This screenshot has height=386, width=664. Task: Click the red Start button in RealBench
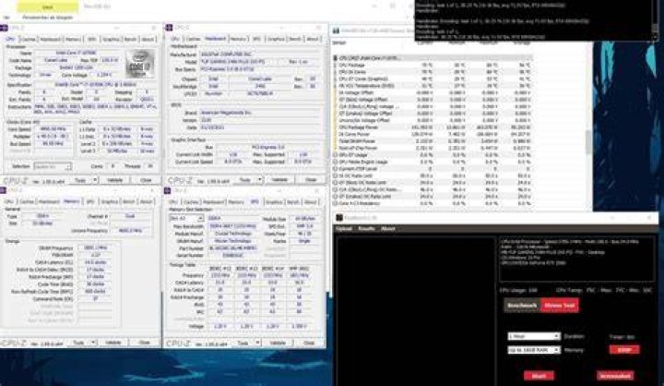click(x=539, y=376)
